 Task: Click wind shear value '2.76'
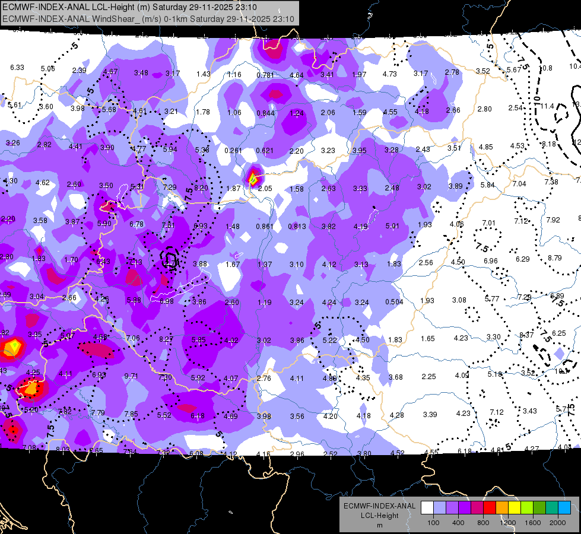point(264,379)
